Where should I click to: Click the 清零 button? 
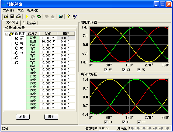tap(51, 117)
